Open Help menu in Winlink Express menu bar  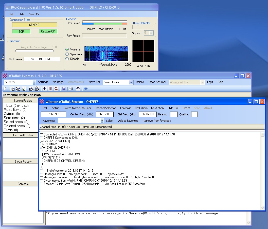[220, 82]
